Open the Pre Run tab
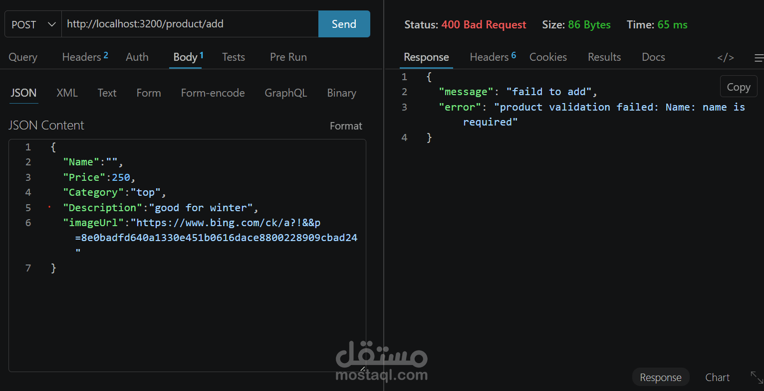764x391 pixels. [288, 57]
